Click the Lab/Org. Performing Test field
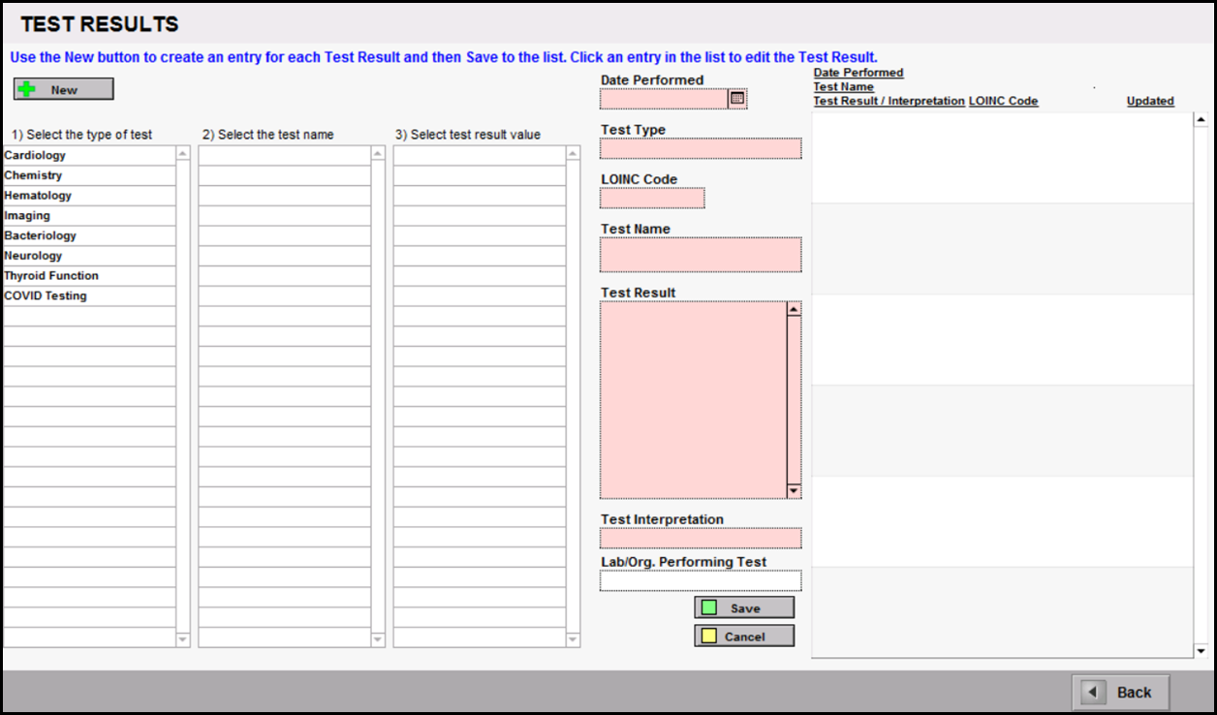Viewport: 1217px width, 715px height. [700, 580]
